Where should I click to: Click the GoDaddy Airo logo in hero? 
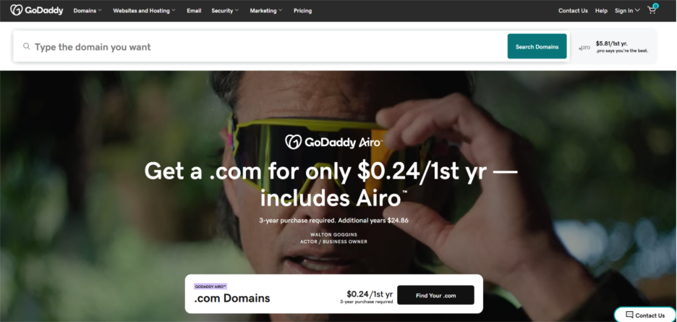click(333, 142)
